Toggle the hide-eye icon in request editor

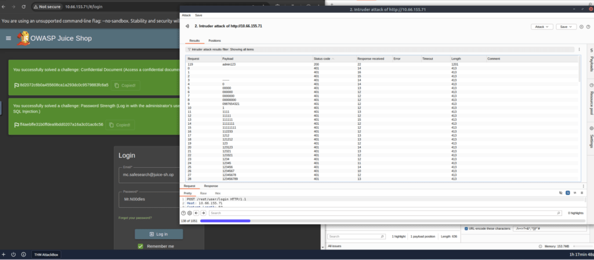click(x=561, y=193)
